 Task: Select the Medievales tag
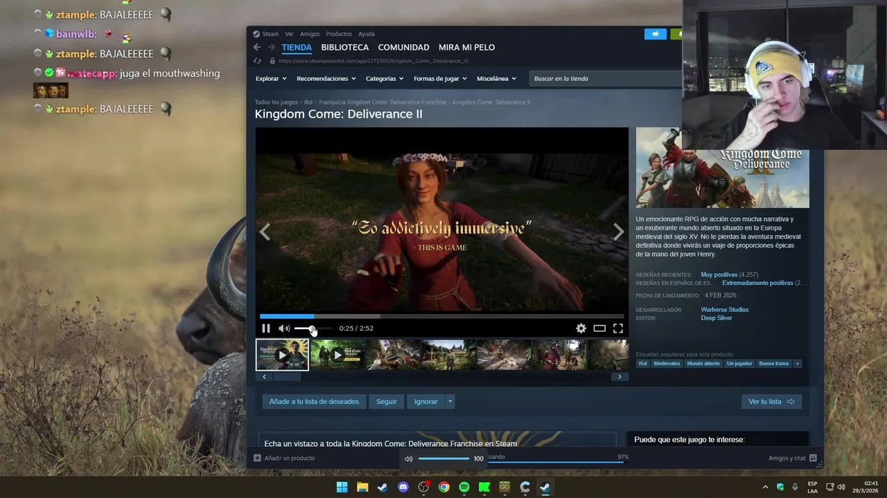667,364
